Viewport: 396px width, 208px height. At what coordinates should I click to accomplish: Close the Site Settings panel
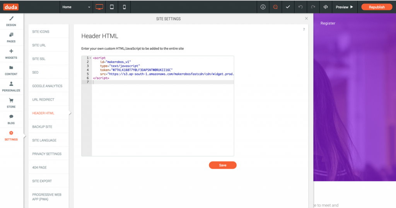click(x=306, y=19)
